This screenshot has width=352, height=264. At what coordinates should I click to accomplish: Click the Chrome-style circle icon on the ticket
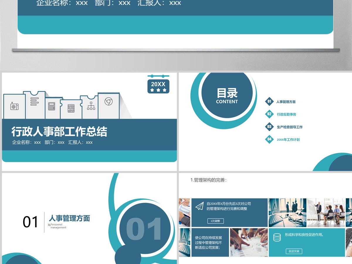109,101
